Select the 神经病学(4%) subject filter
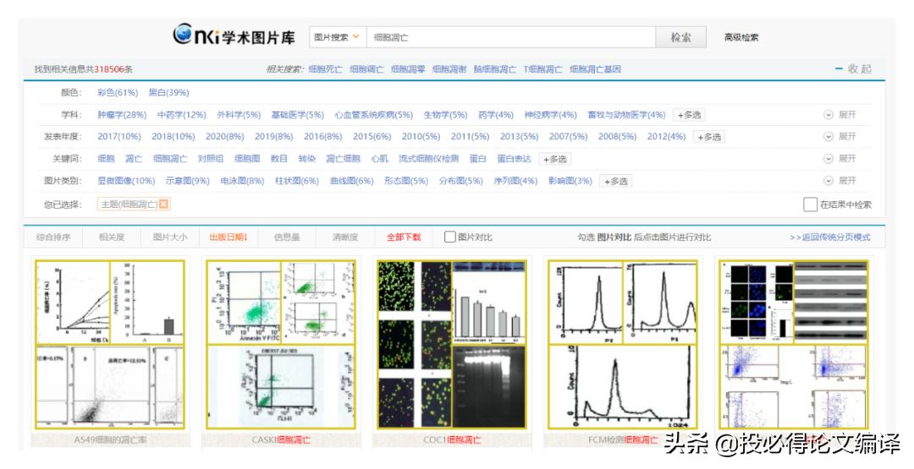The image size is (914, 469). point(550,115)
